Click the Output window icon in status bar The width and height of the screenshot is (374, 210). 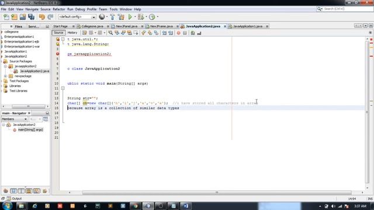9,198
